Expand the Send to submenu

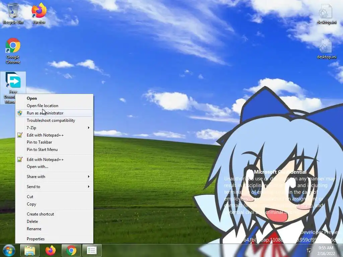point(54,187)
